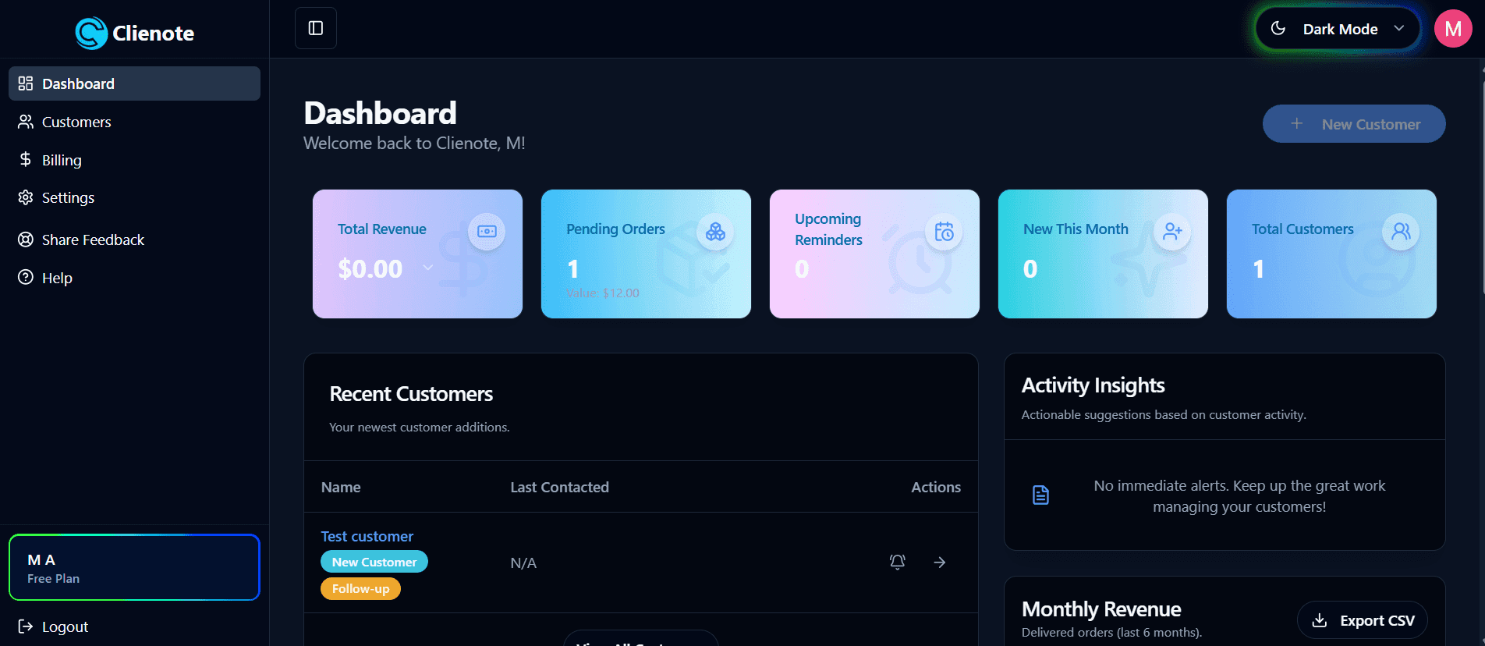Image resolution: width=1485 pixels, height=646 pixels.
Task: Click the Follow-up tag badge
Action: pos(360,588)
